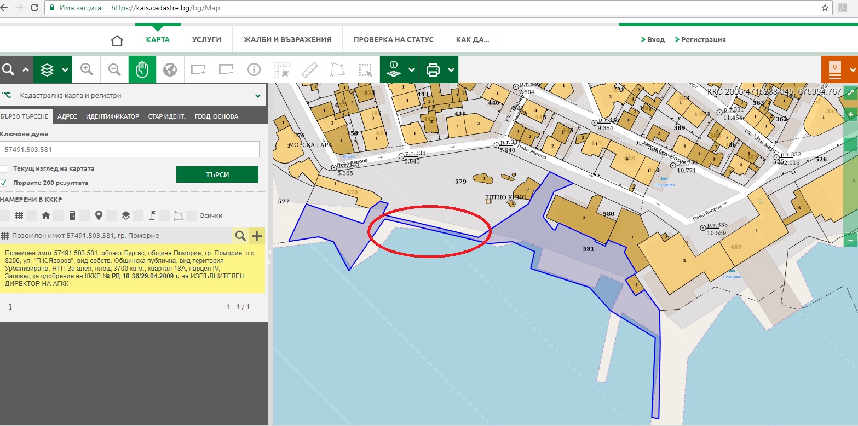Uncheck 'Първите 200 резултата' checkbox
Screen dimensions: 858x426
4,183
